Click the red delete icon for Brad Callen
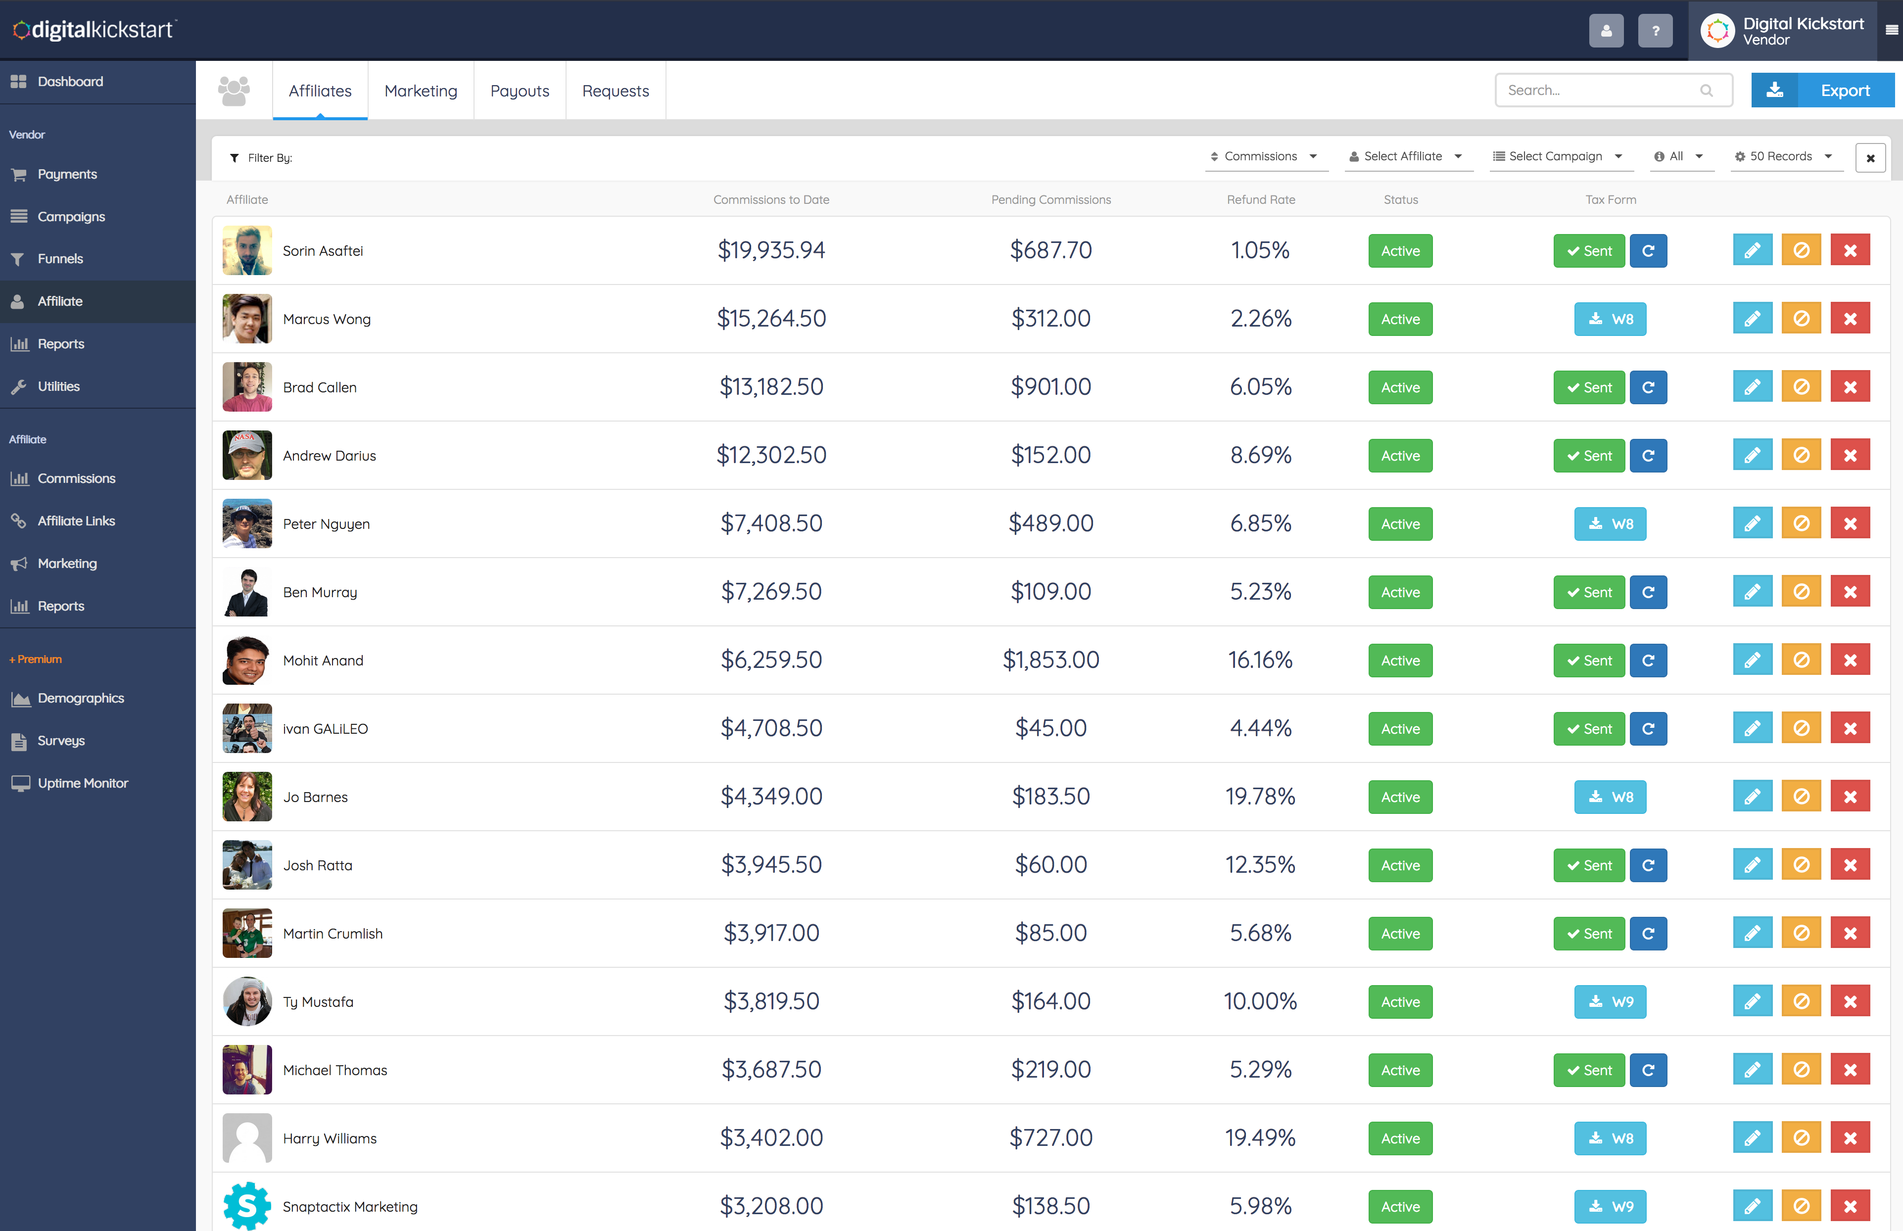Screen dimensions: 1903x1231 point(1850,387)
